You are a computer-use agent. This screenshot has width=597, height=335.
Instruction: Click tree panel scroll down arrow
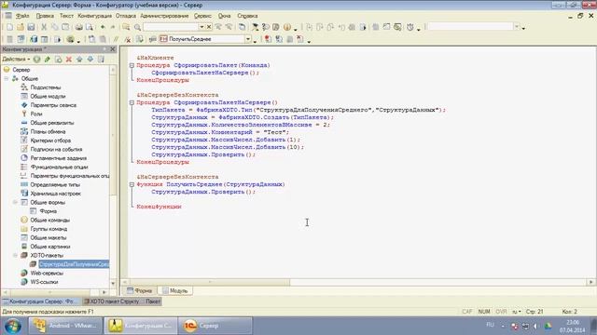113,283
